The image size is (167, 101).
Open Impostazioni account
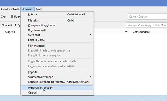57,88
